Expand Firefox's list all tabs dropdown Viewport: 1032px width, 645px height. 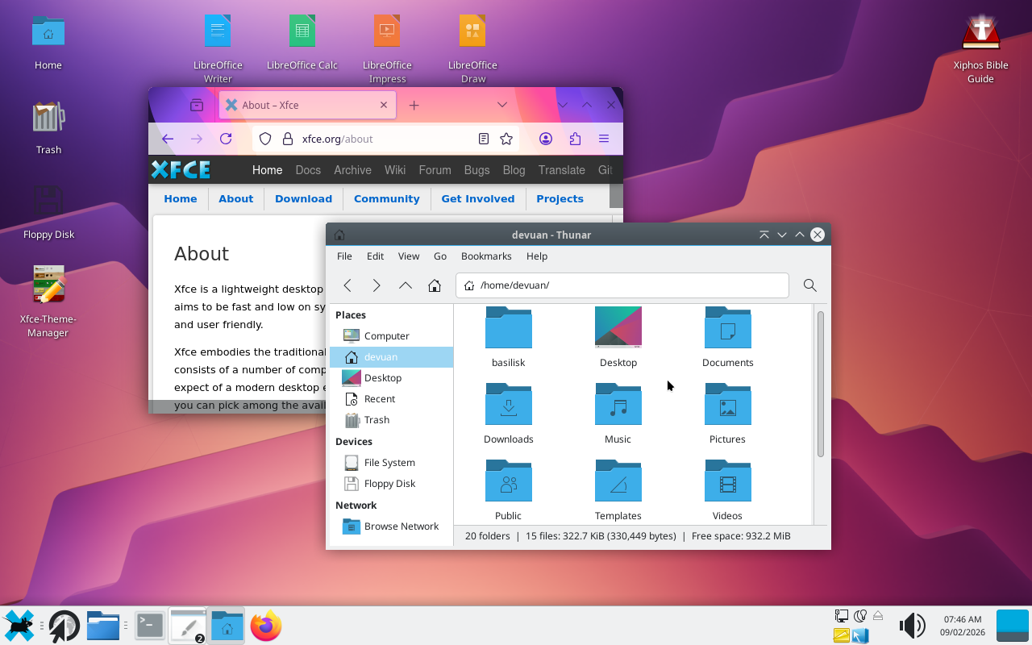click(x=501, y=105)
